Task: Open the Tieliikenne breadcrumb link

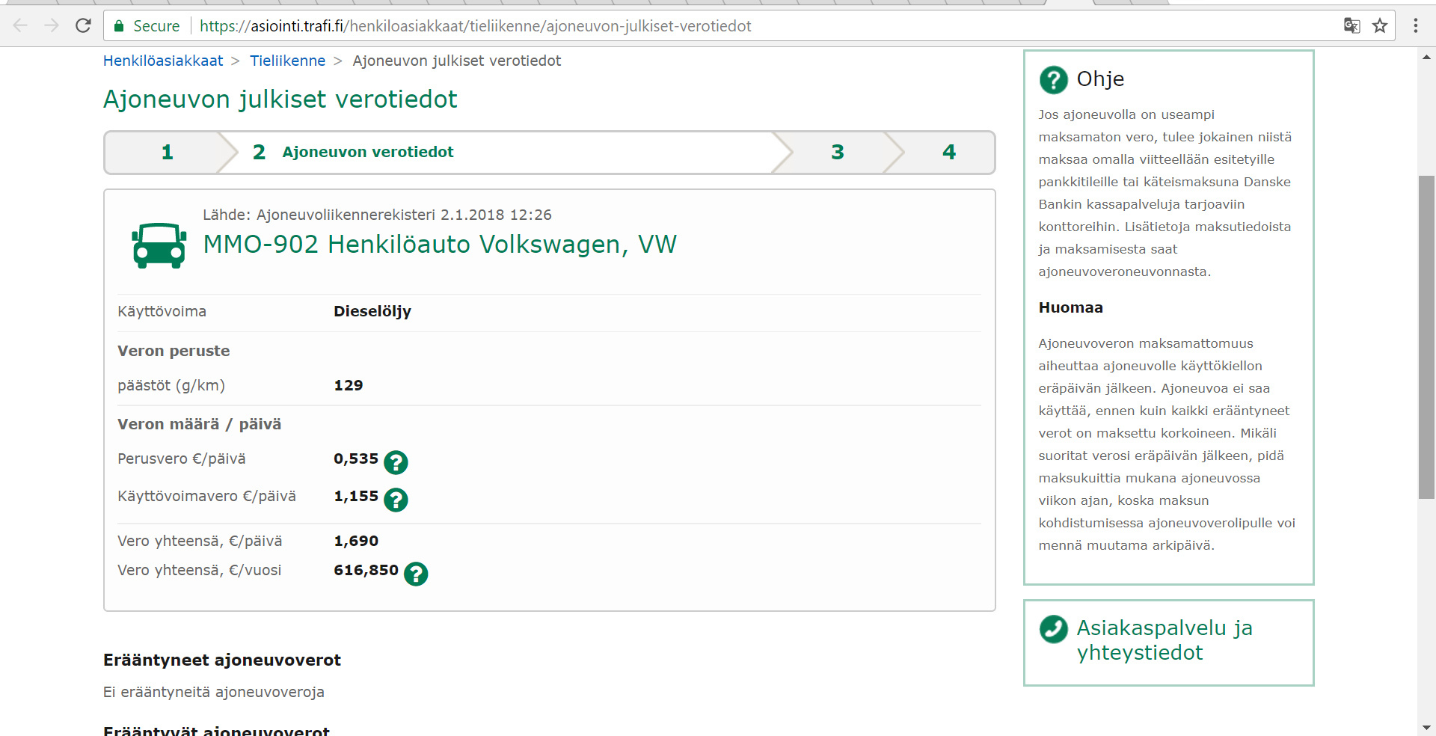Action: pos(287,61)
